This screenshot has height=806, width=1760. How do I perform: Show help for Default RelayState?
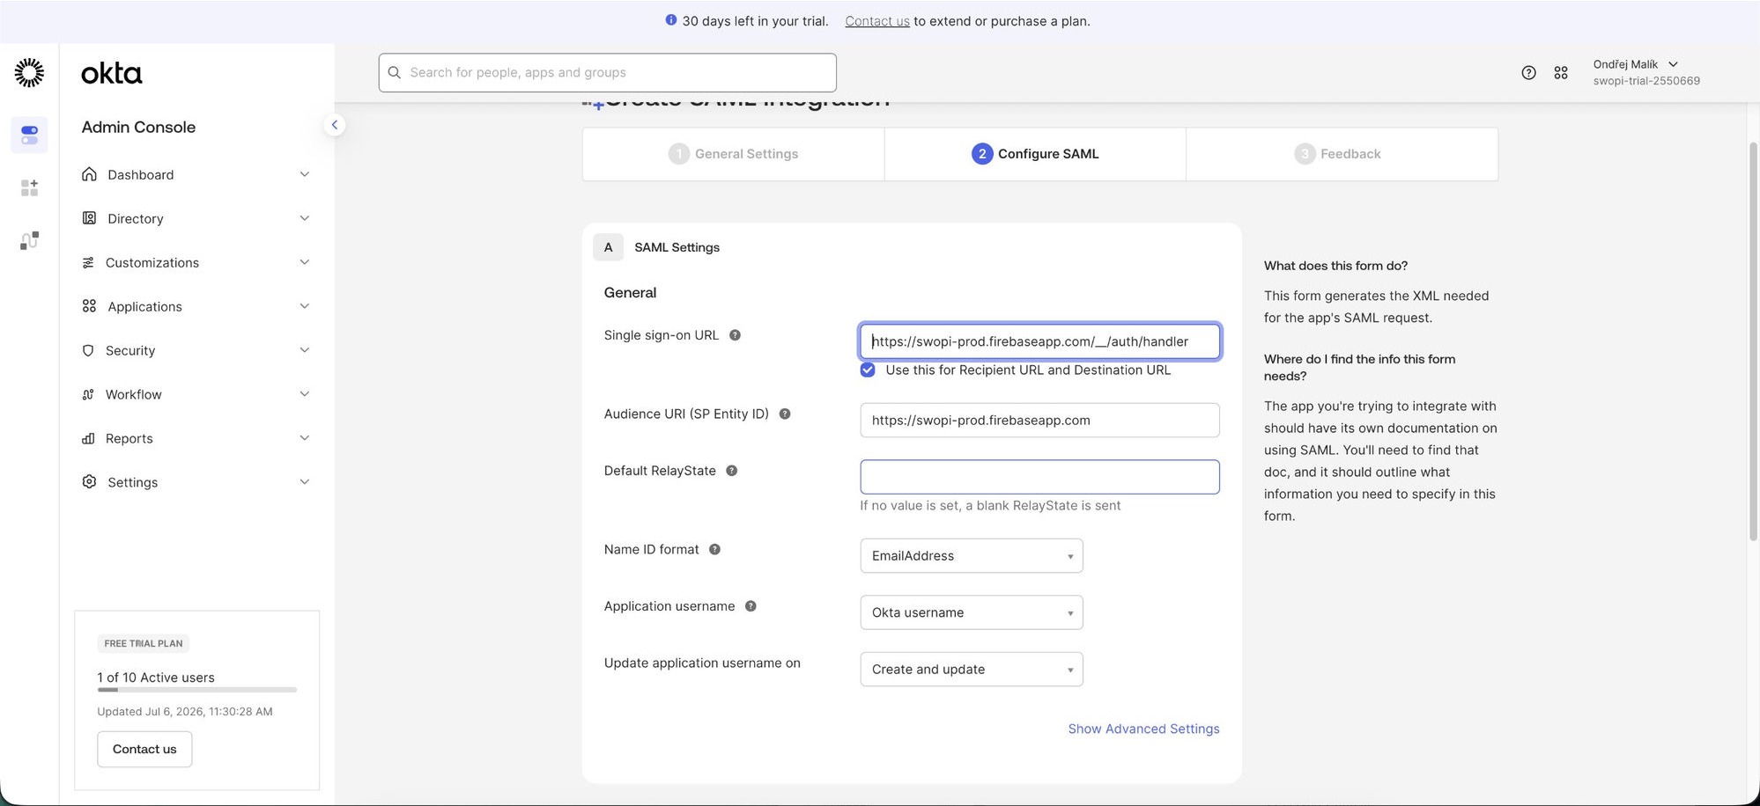(731, 471)
